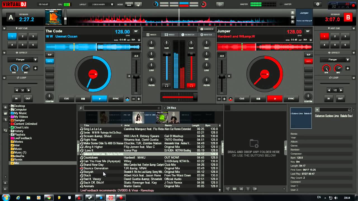Click the pitch minus button on deck A
Image resolution: width=358 pixels, height=201 pixels.
click(134, 99)
